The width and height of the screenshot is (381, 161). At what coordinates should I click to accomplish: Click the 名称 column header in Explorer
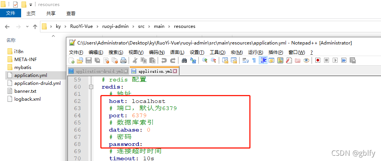pyautogui.click(x=11, y=40)
